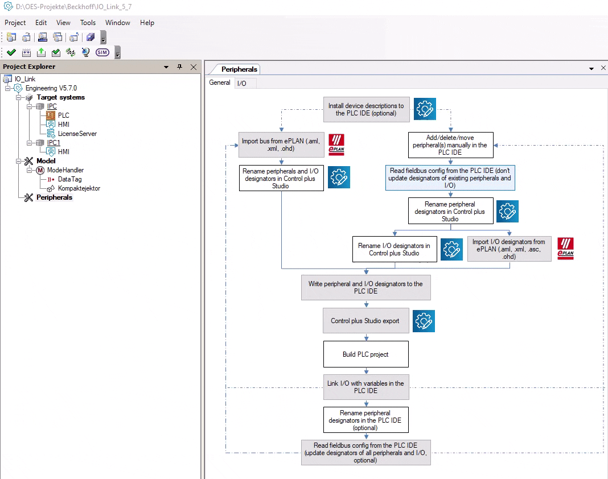The image size is (608, 479).
Task: Click gear icon beside Install device descriptions
Action: click(x=425, y=109)
